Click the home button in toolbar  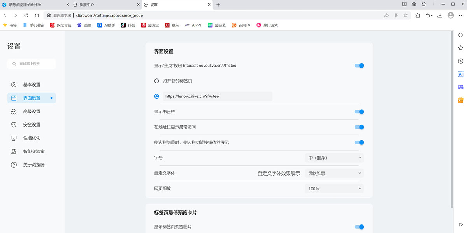pos(37,16)
